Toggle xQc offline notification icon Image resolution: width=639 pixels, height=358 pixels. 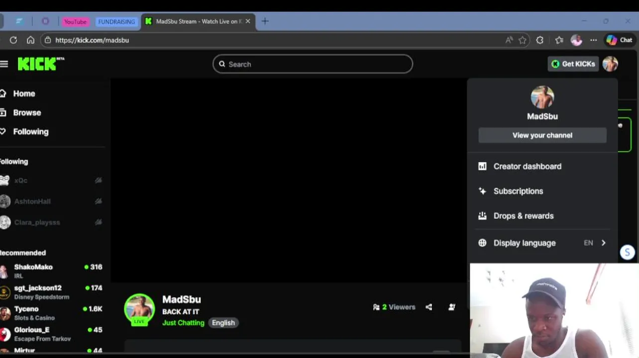(99, 180)
